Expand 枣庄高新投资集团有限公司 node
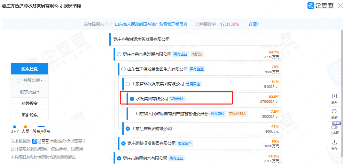Screen dimensions: 343x168 tap(123, 143)
